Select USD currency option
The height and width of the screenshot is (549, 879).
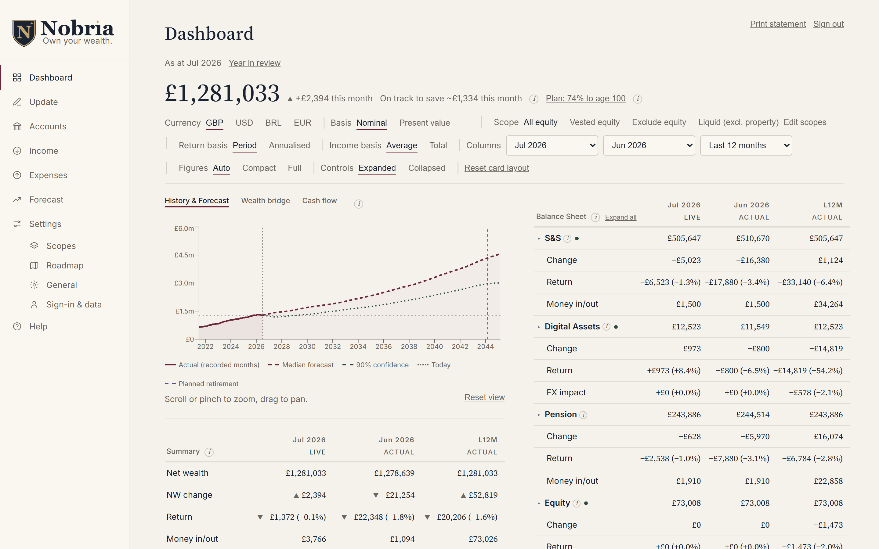click(244, 123)
